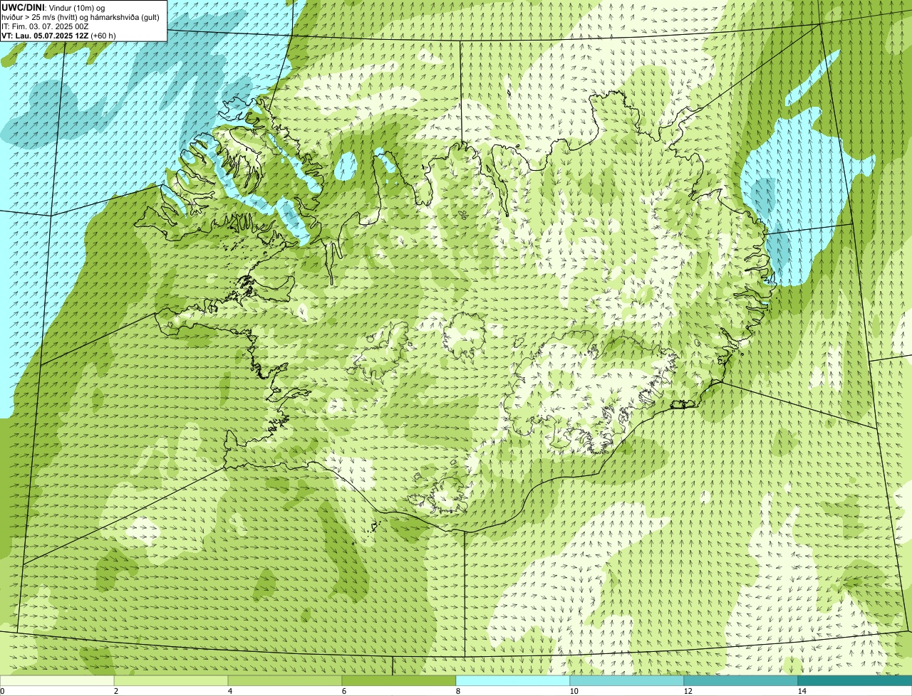The image size is (912, 696).
Task: Click the 2–4 m/s light green legend color
Action: (x=171, y=680)
